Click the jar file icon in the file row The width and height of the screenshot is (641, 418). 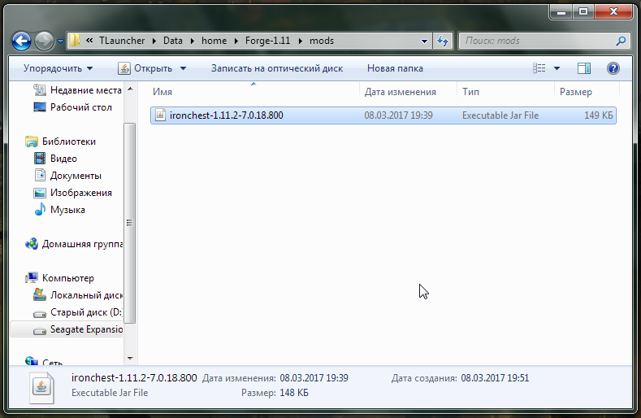click(160, 115)
